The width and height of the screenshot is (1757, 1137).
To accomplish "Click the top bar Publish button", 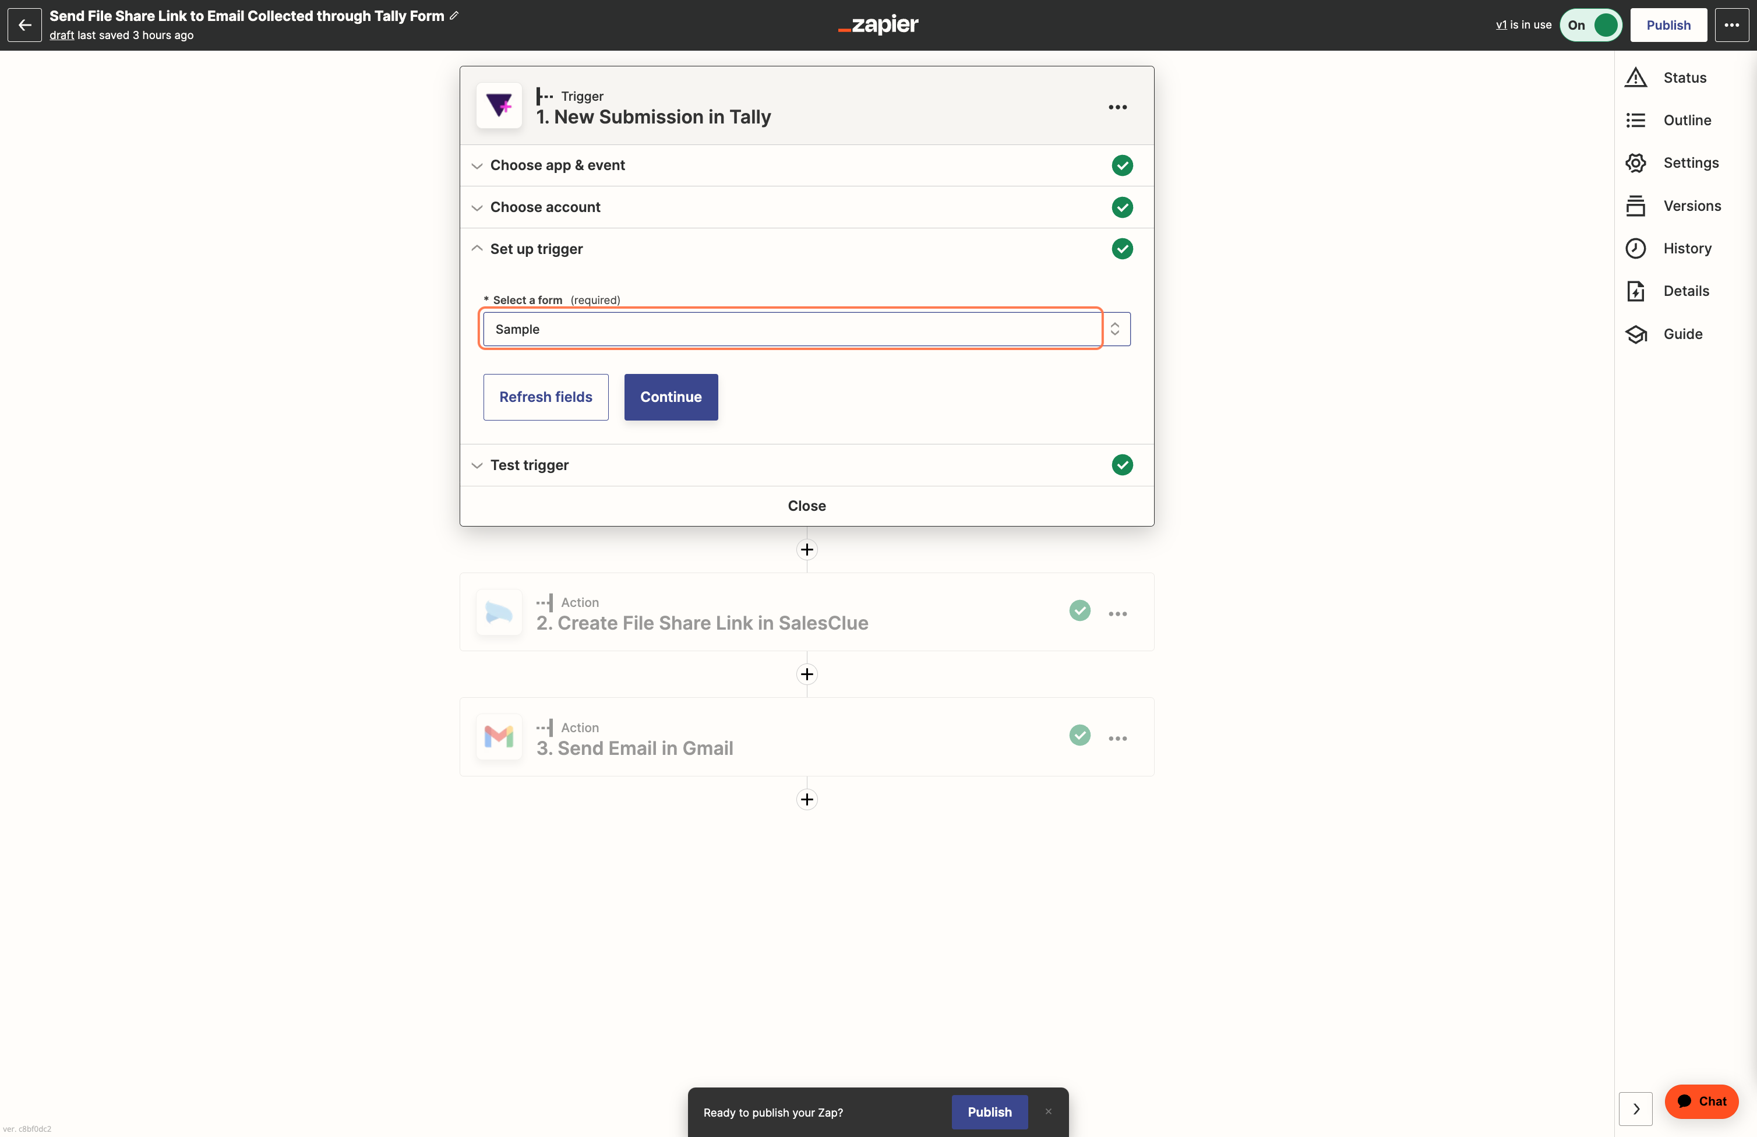I will coord(1668,25).
